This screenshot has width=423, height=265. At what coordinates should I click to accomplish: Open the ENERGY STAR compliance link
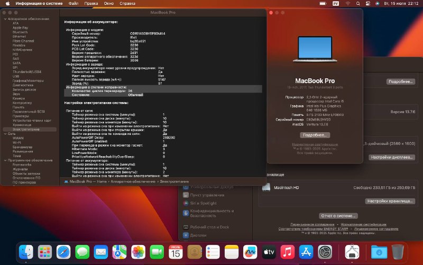coord(313,229)
